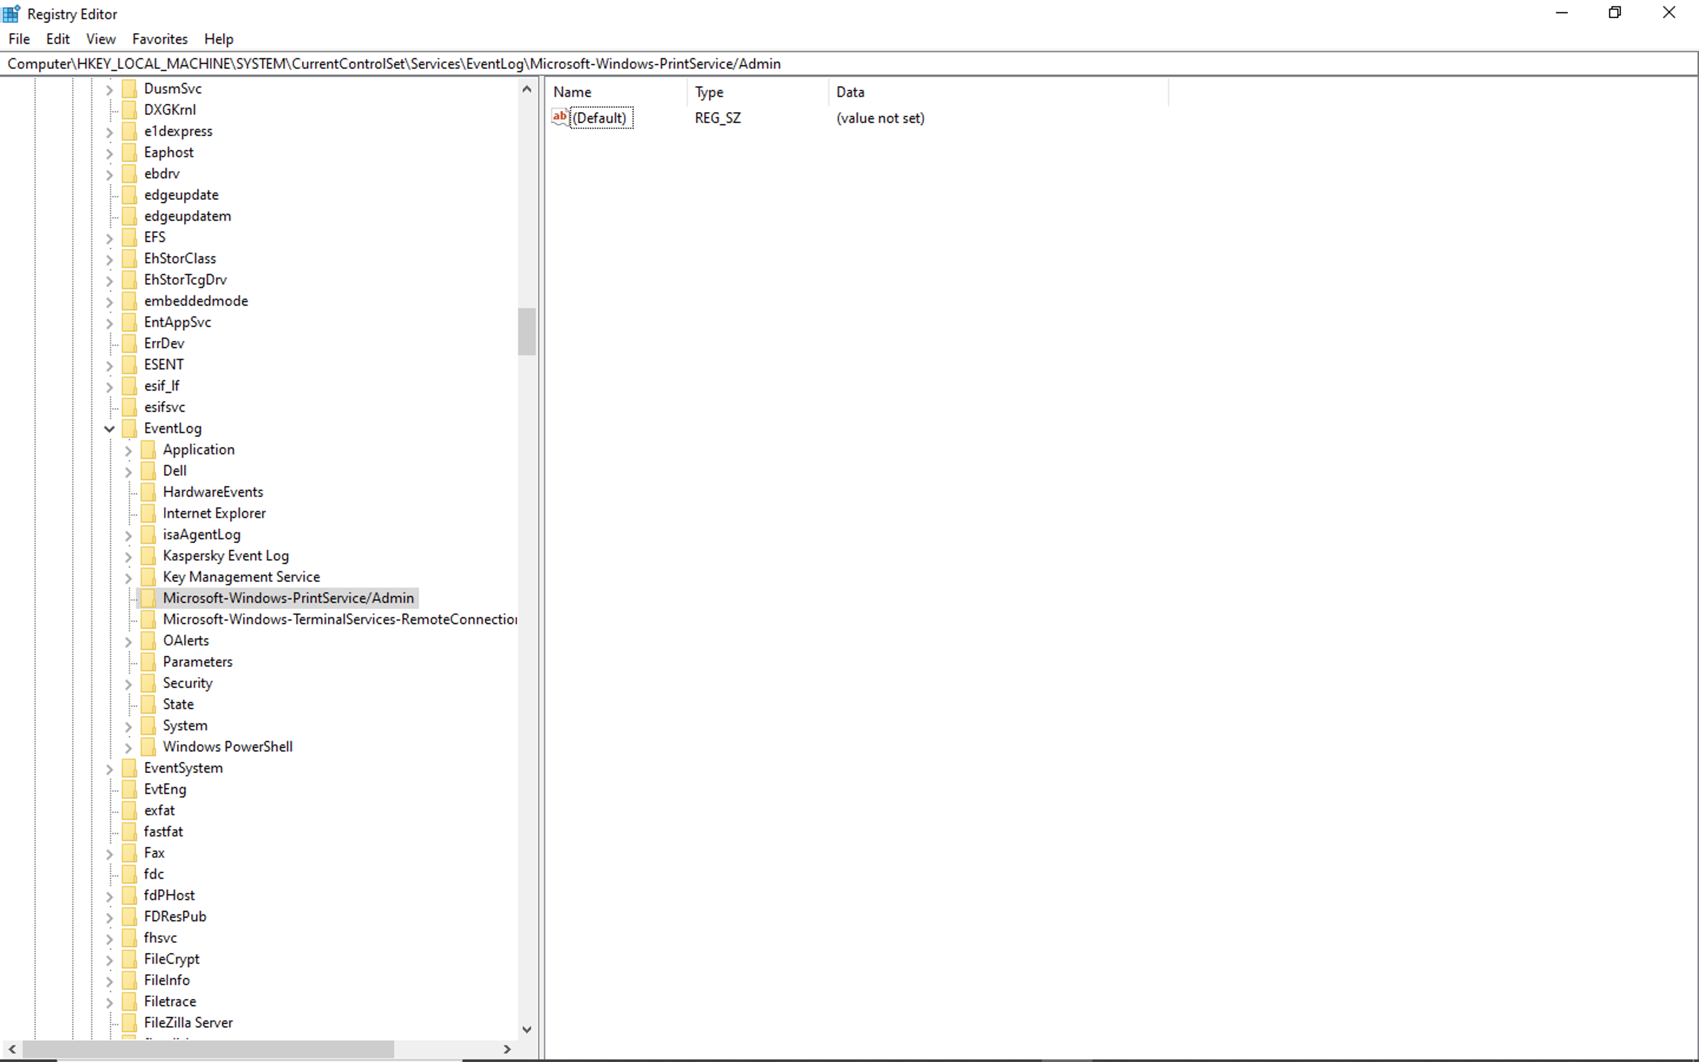Click the tree pane vertical scrollbar thumb
This screenshot has height=1062, width=1699.
[527, 332]
